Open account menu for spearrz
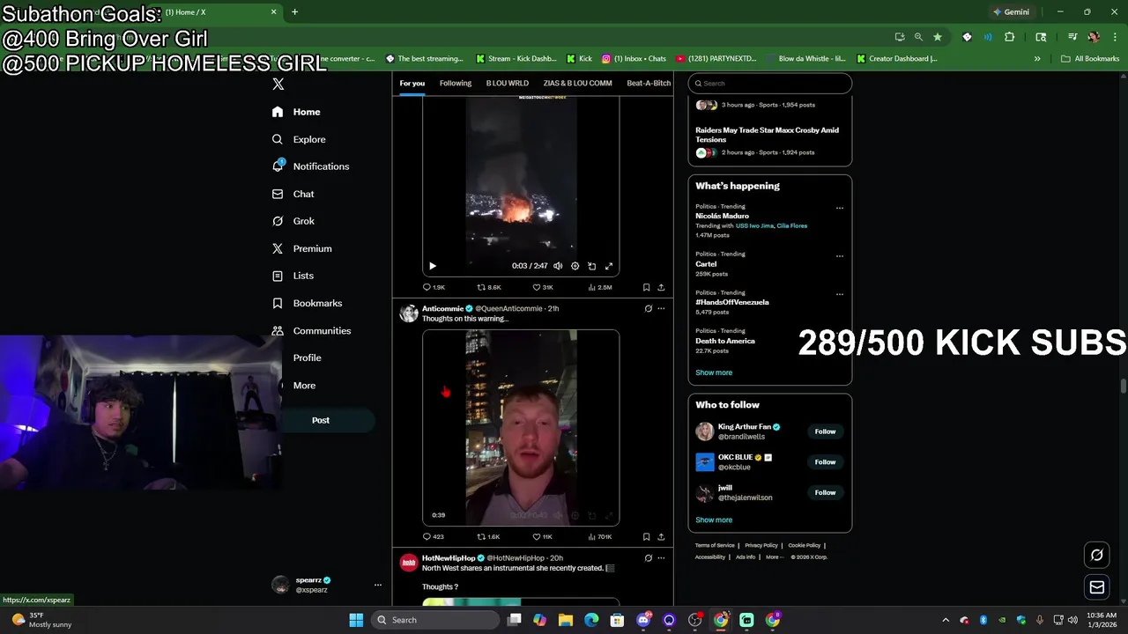 [377, 585]
